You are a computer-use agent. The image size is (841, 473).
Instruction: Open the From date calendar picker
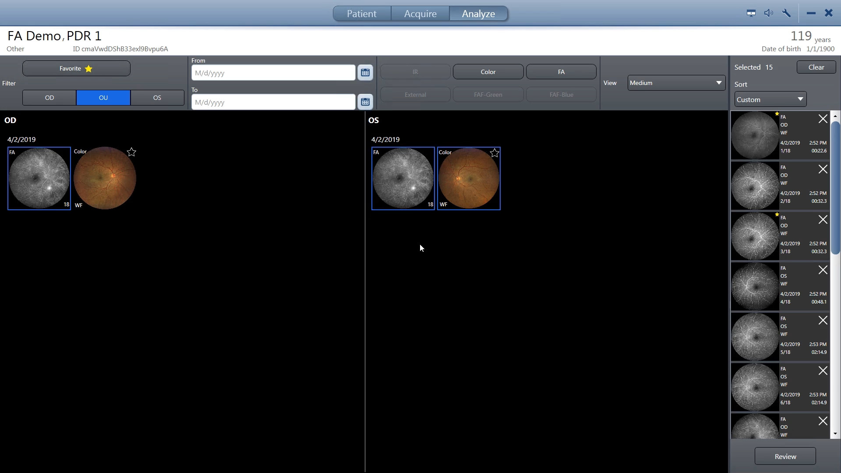[x=365, y=73]
